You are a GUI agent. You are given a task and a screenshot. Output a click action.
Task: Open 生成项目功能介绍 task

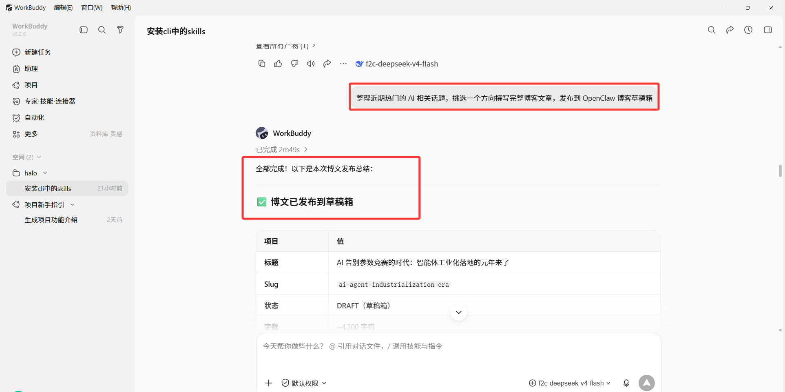51,220
